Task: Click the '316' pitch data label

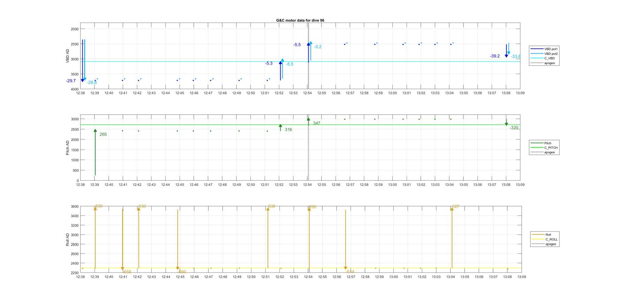Action: [x=288, y=130]
